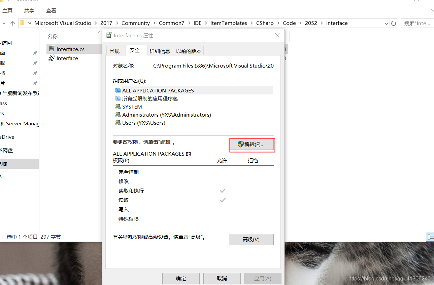Image resolution: width=434 pixels, height=285 pixels.
Task: Click Community in address breadcrumb
Action: click(x=136, y=23)
